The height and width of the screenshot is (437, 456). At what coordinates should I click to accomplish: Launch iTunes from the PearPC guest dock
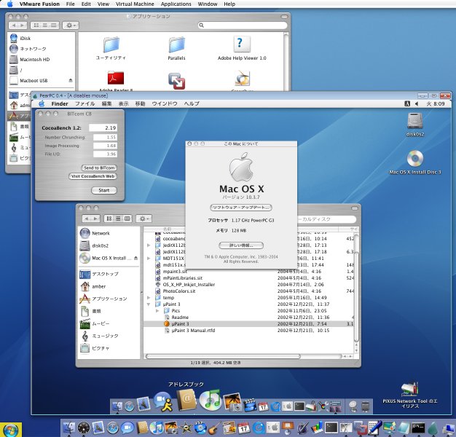coord(211,400)
